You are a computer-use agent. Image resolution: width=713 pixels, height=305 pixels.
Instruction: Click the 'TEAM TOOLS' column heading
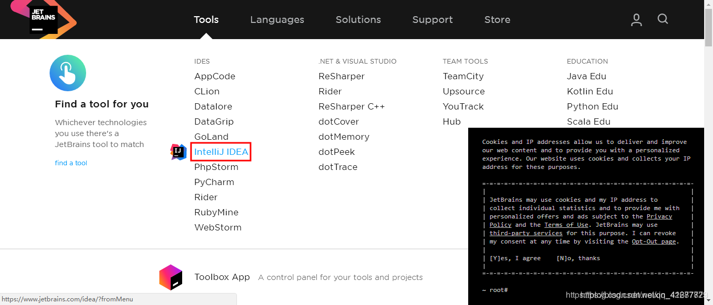point(465,61)
